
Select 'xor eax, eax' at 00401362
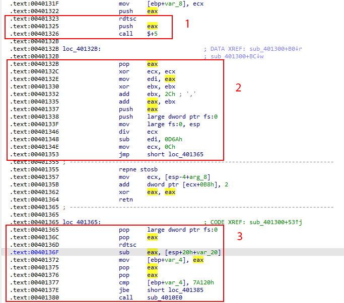tap(147, 192)
